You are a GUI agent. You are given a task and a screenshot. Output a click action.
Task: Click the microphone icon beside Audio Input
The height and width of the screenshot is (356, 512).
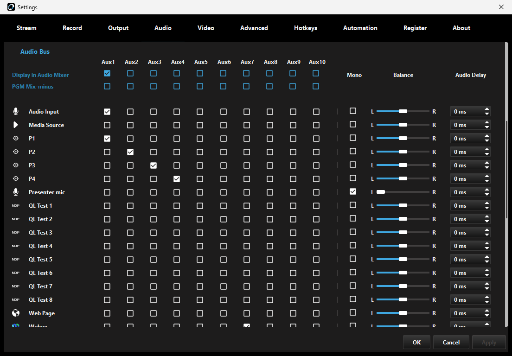point(16,111)
